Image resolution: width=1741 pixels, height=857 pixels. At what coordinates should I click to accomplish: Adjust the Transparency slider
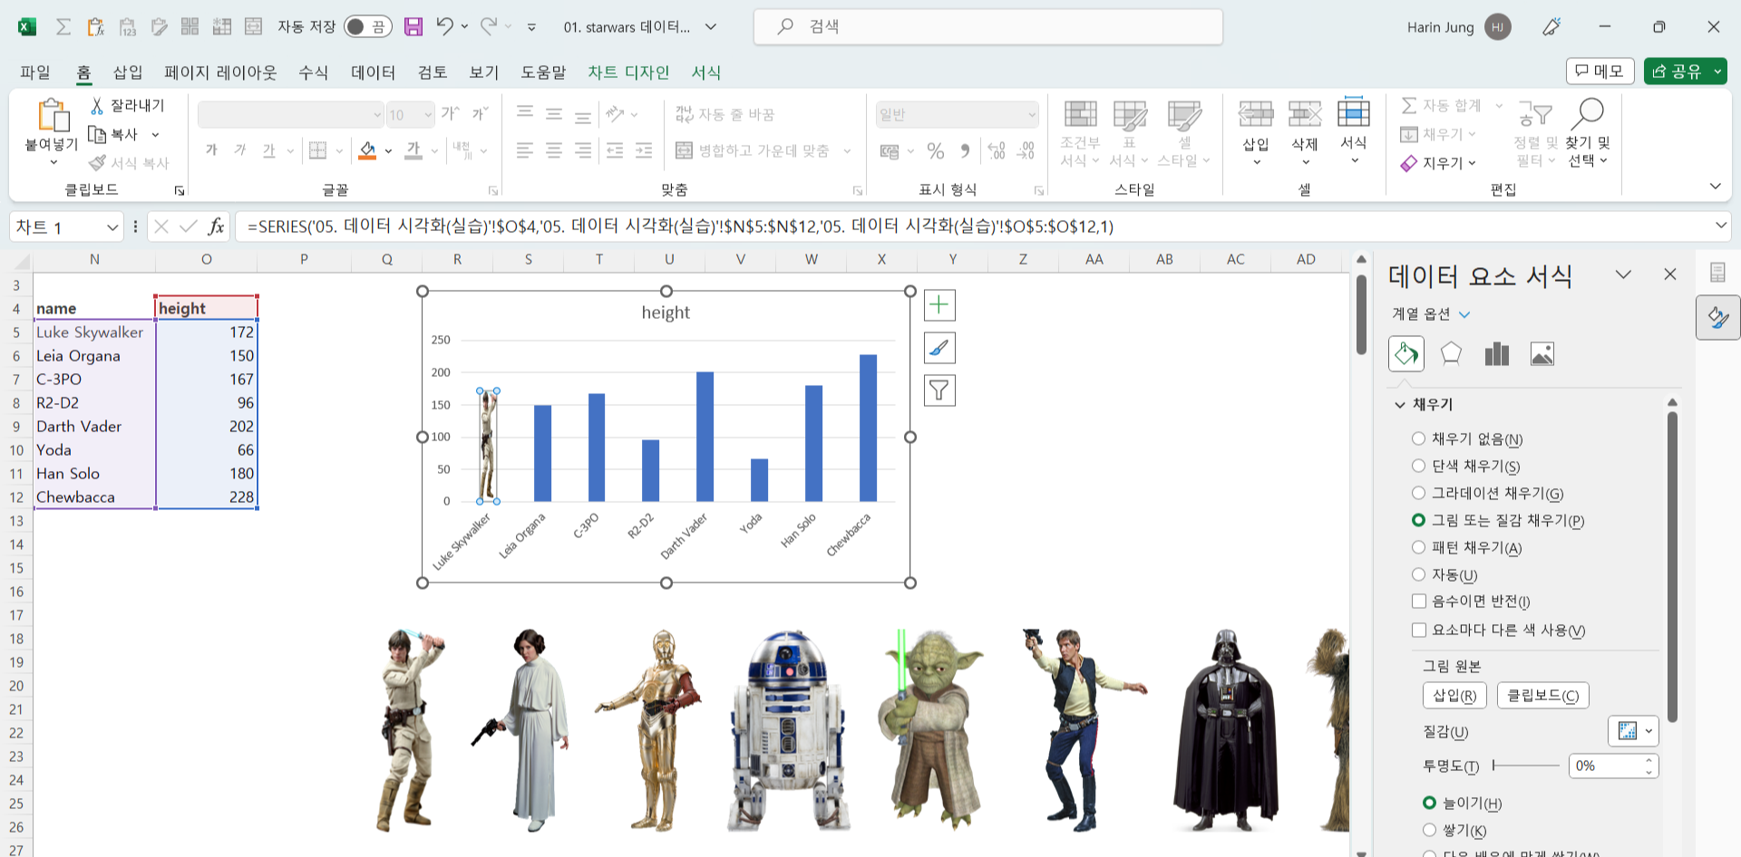[x=1526, y=766]
